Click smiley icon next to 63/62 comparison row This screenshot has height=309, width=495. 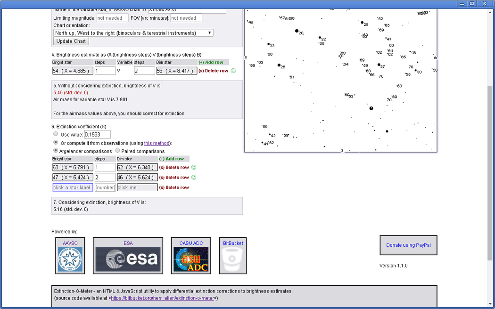tap(193, 167)
